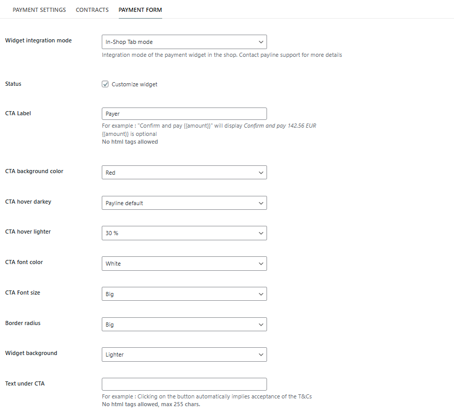Screen dimensions: 454x416
Task: Expand the CTA Font size dropdown
Action: click(x=184, y=294)
